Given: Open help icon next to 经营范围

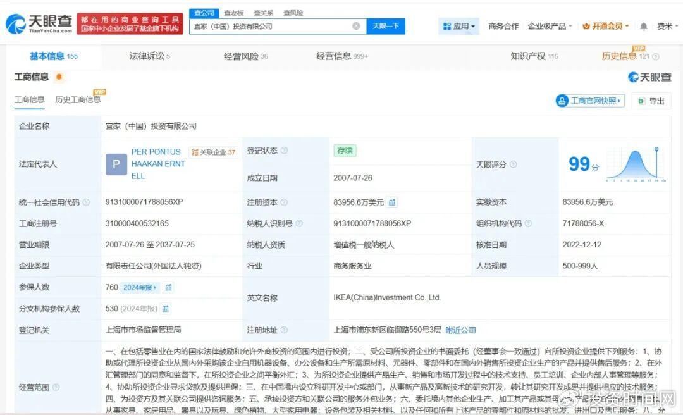Looking at the screenshot, I should [x=56, y=387].
